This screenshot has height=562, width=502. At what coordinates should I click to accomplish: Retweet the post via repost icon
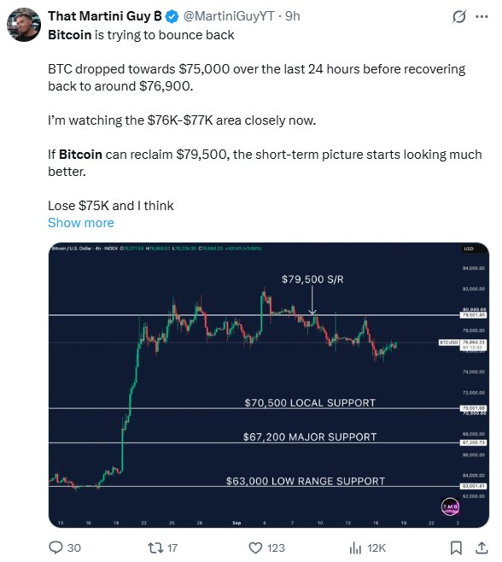pyautogui.click(x=155, y=547)
